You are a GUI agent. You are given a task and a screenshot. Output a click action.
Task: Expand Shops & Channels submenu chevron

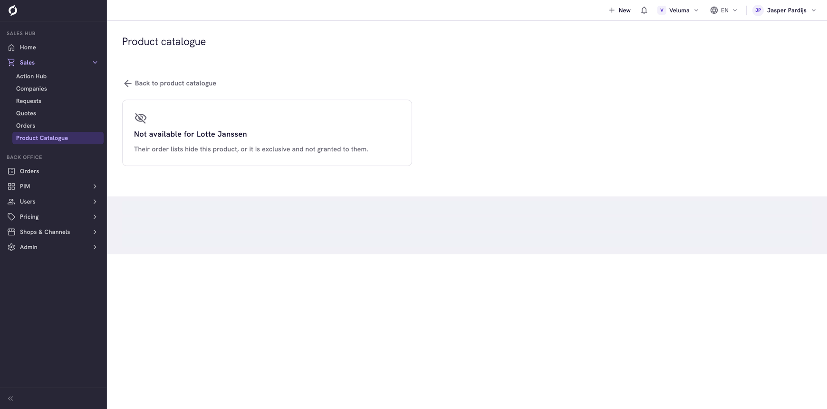(x=95, y=232)
